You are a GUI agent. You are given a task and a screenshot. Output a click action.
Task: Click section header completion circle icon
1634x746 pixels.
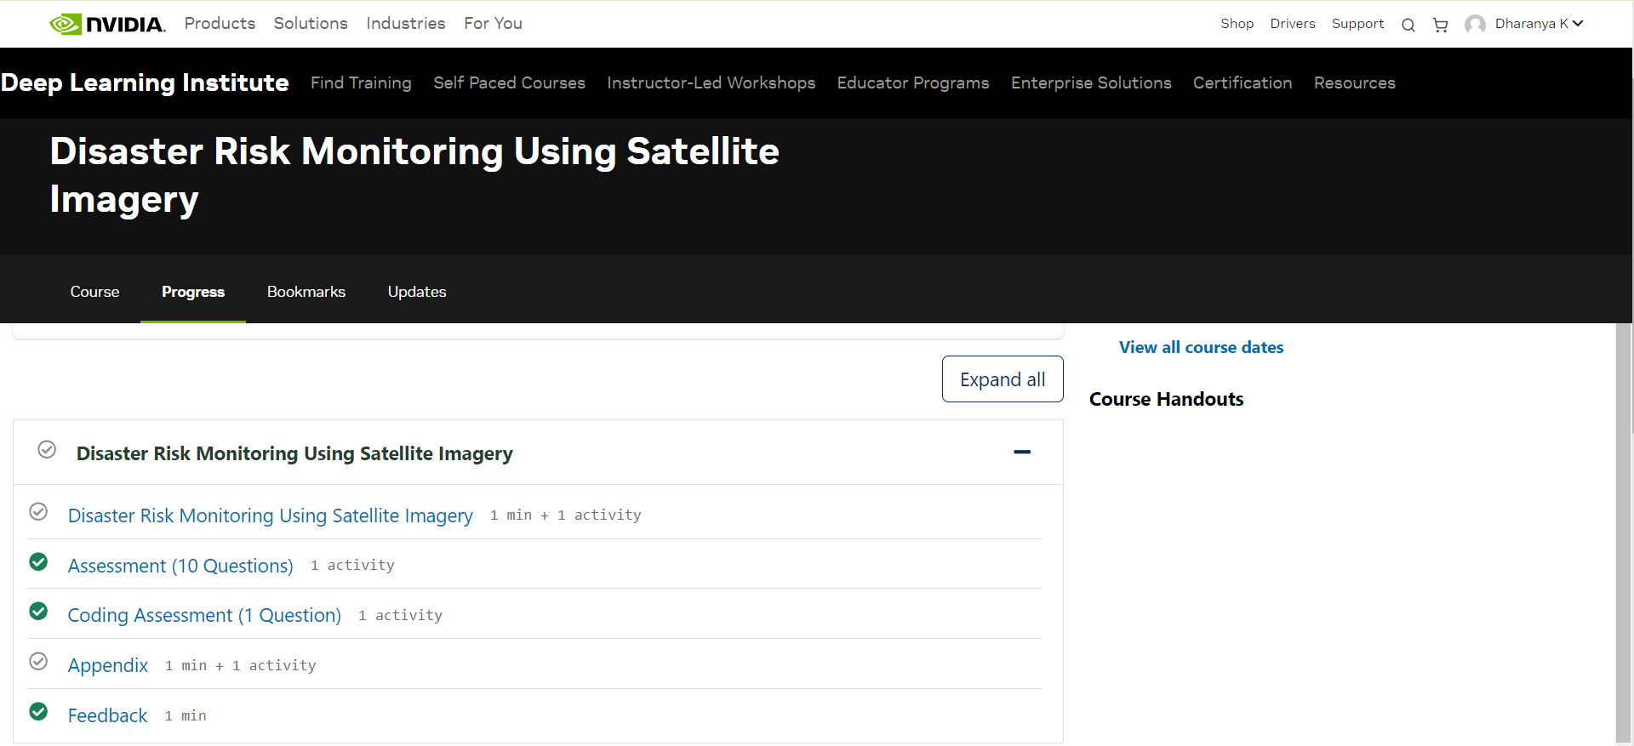[47, 449]
